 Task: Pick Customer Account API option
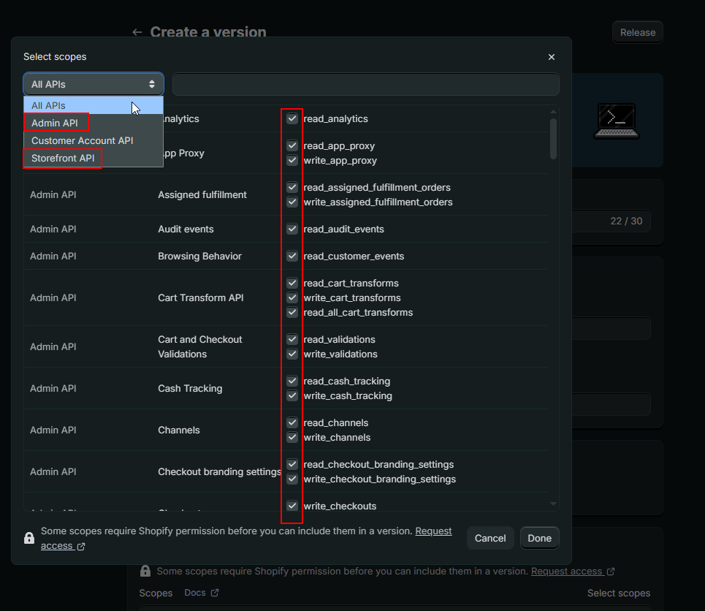82,140
